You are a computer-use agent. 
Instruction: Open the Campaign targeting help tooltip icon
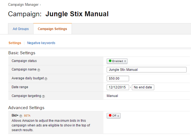[43, 96]
